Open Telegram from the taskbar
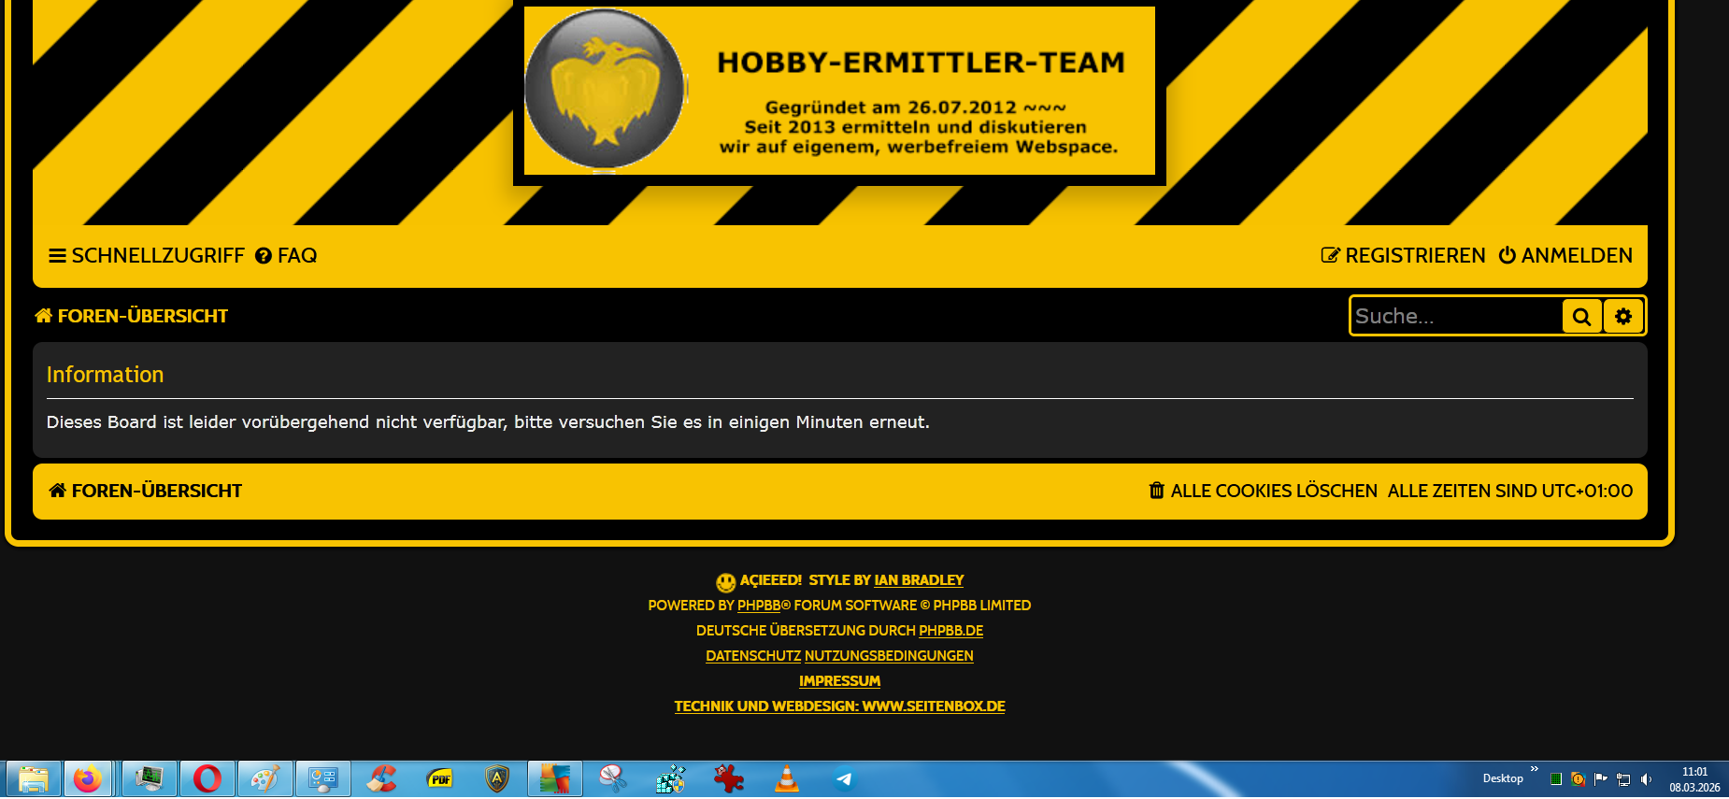Image resolution: width=1729 pixels, height=799 pixels. coord(845,779)
